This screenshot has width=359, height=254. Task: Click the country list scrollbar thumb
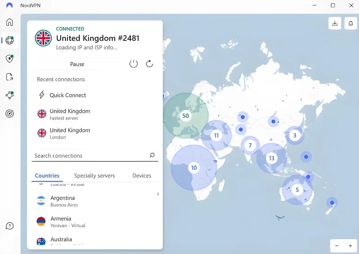pos(158,194)
